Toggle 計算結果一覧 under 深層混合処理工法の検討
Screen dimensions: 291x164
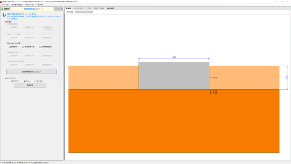tap(28, 65)
